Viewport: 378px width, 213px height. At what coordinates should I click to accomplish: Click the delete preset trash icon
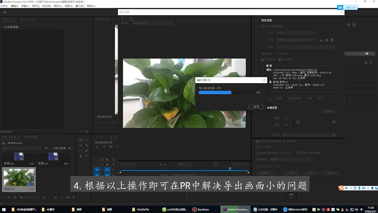pos(332,40)
